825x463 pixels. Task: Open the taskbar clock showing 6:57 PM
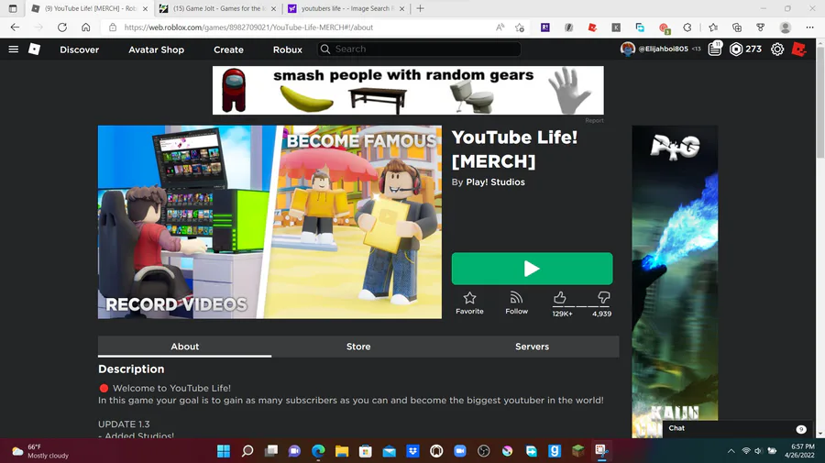point(799,451)
